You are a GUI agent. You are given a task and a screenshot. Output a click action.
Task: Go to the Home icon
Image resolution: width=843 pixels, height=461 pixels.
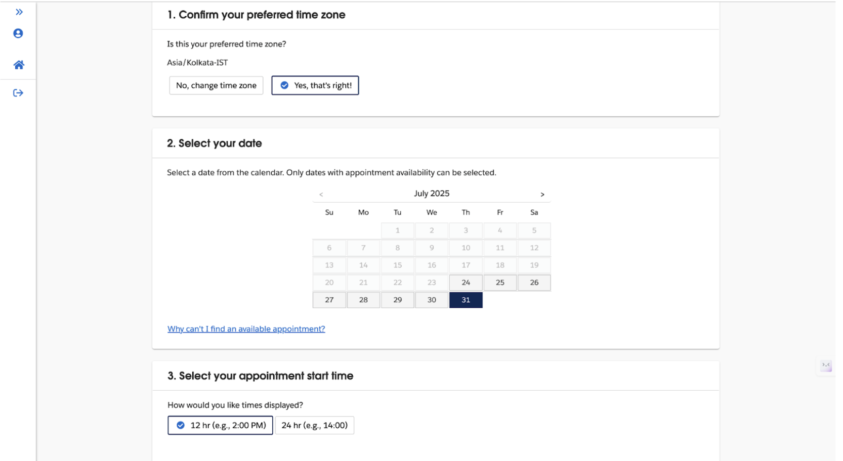[x=19, y=65]
